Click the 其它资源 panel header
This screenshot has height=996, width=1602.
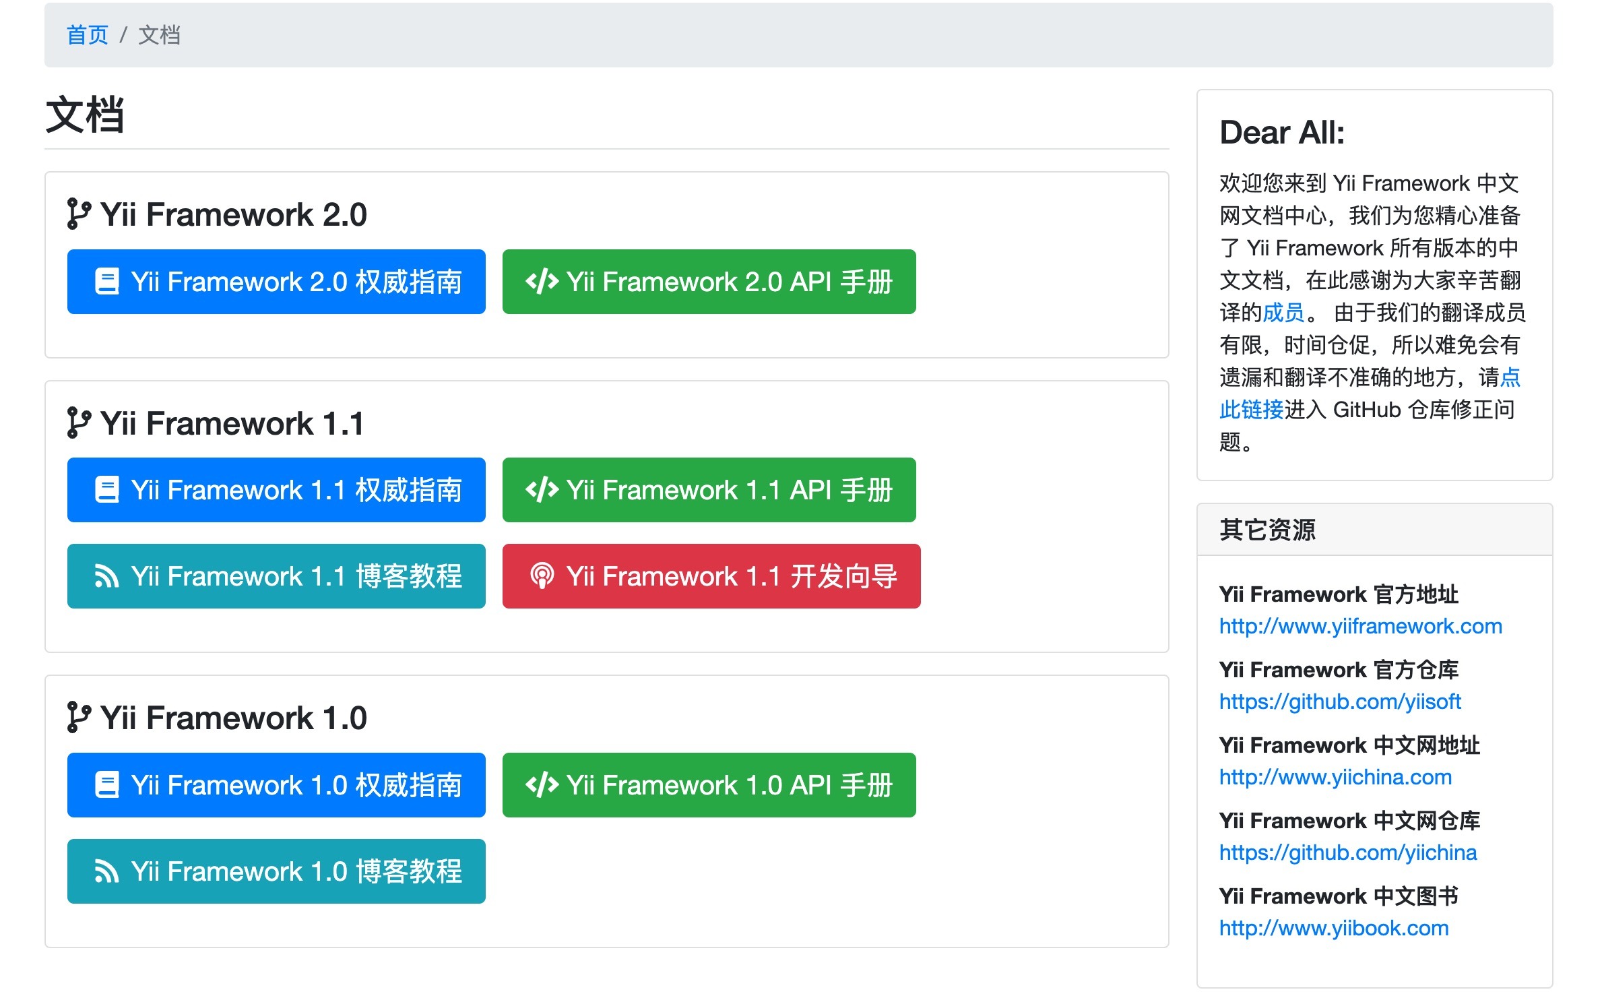pyautogui.click(x=1374, y=530)
